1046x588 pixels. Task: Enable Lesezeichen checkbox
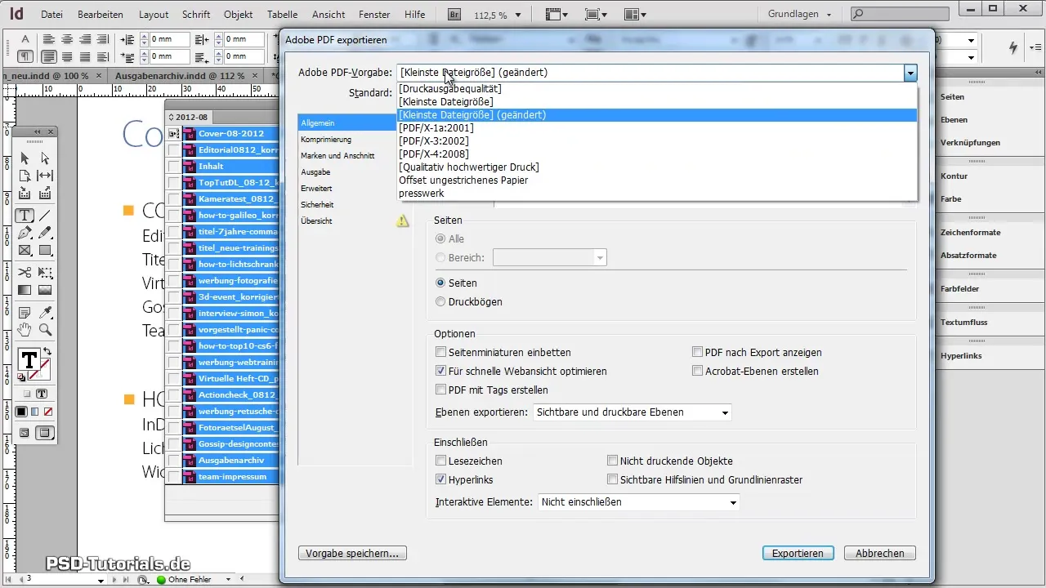(441, 461)
